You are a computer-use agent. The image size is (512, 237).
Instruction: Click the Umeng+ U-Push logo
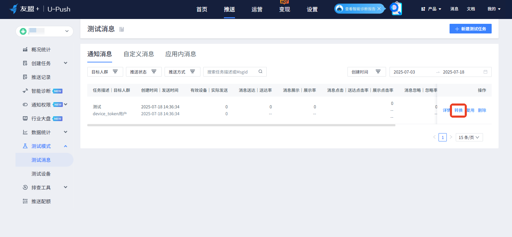(x=40, y=9)
